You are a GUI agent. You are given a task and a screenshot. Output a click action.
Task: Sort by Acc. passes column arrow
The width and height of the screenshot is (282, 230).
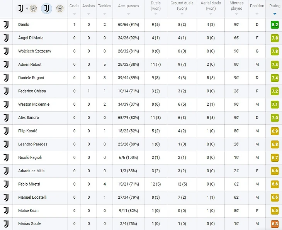click(x=128, y=14)
